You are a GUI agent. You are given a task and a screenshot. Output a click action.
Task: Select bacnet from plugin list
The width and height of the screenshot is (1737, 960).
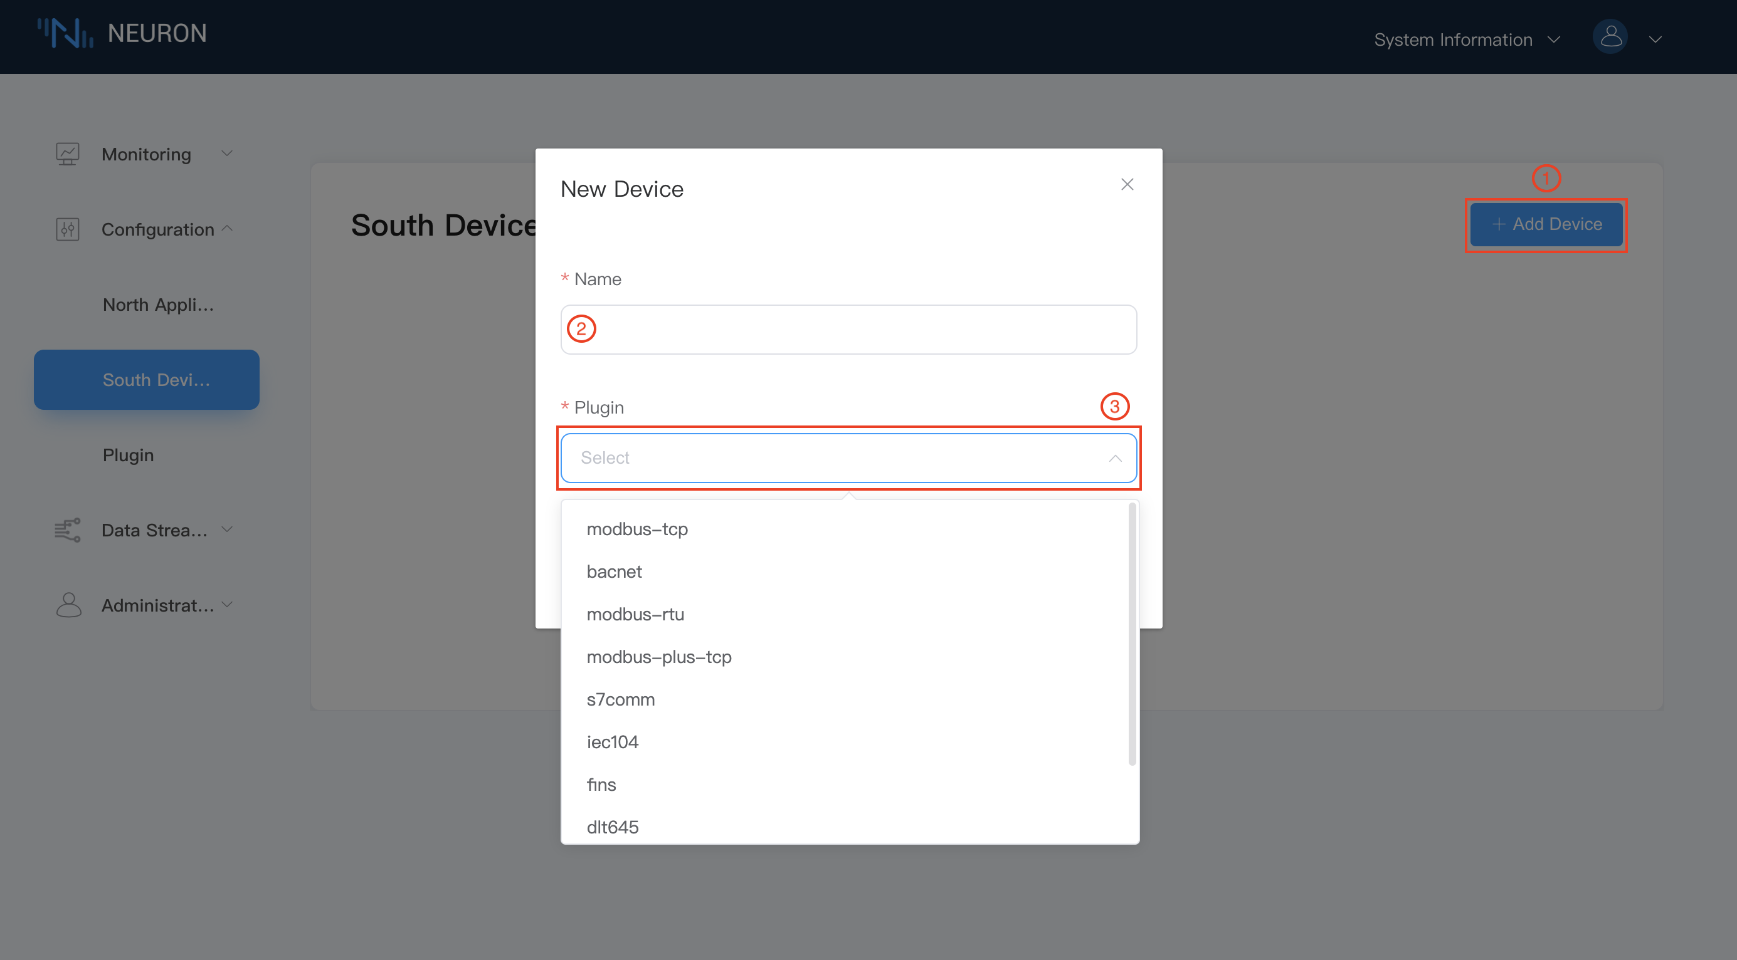point(614,571)
